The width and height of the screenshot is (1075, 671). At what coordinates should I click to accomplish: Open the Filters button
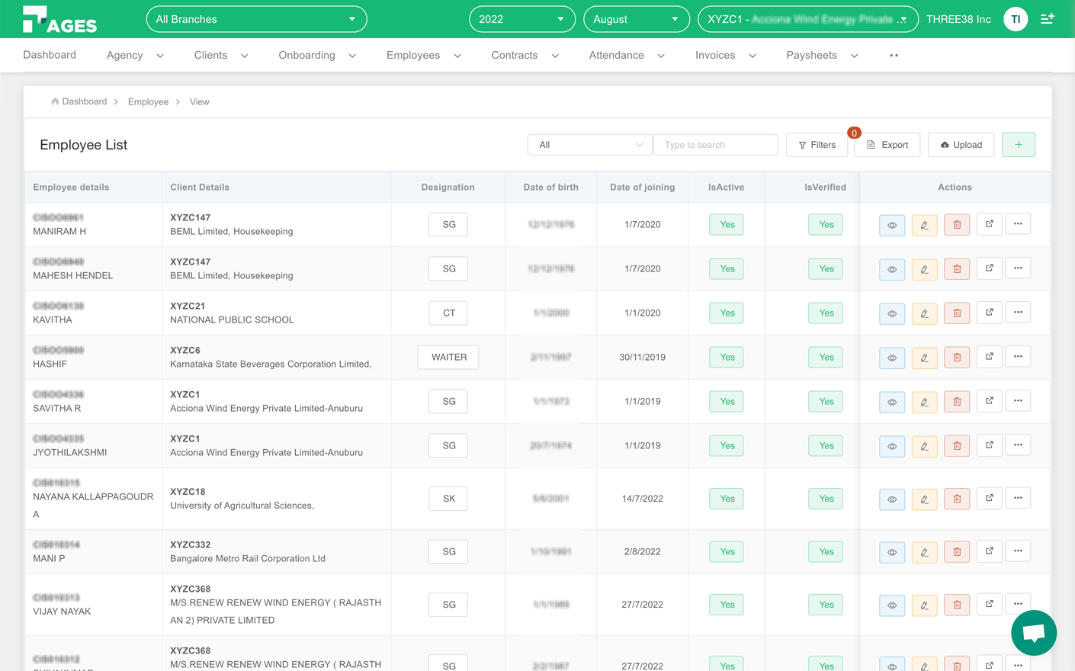(x=817, y=145)
